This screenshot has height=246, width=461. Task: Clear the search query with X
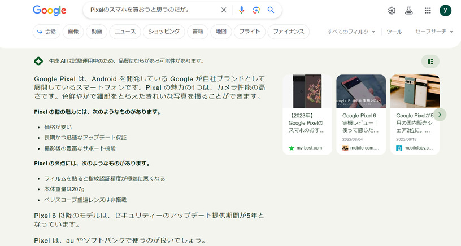[x=224, y=10]
